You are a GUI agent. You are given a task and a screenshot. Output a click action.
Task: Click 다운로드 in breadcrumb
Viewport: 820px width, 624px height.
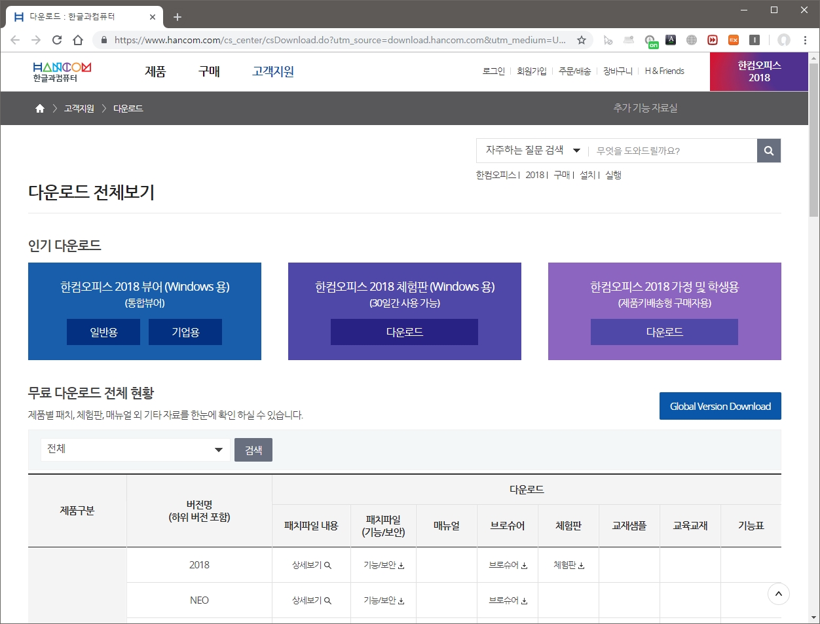click(128, 109)
